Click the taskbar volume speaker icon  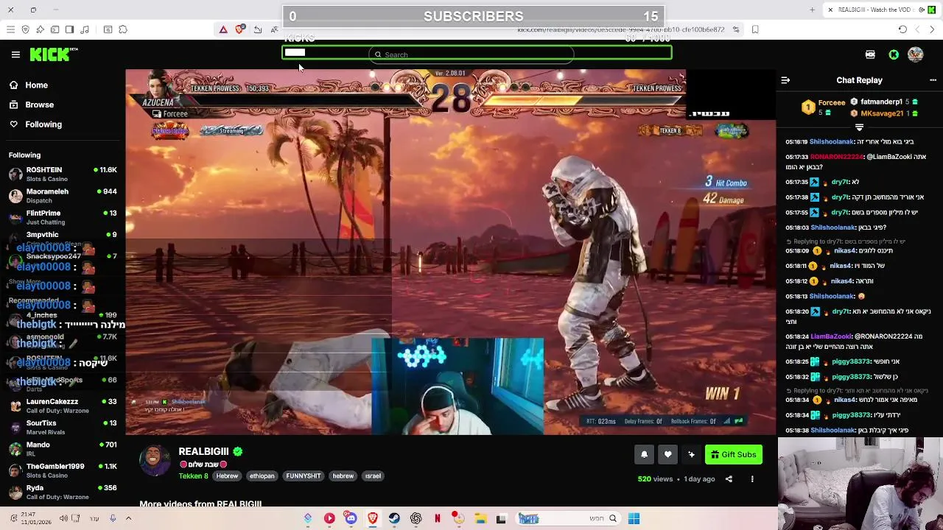coord(63,518)
